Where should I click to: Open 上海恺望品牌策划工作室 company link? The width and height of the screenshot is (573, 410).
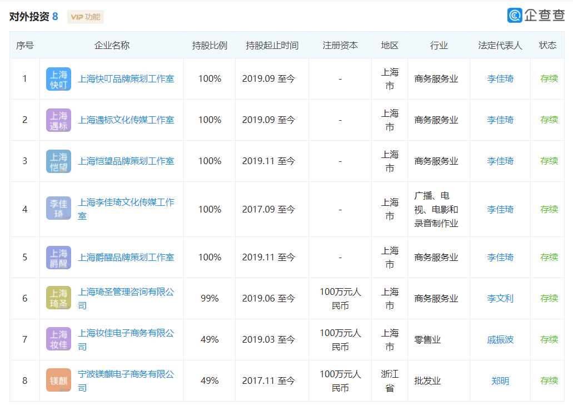[x=126, y=161]
